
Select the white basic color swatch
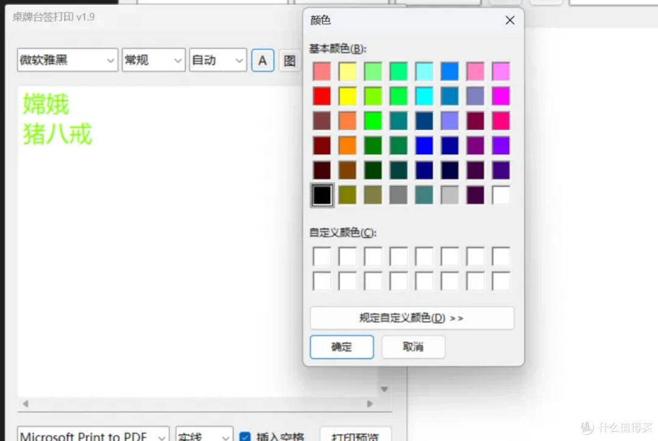point(501,195)
